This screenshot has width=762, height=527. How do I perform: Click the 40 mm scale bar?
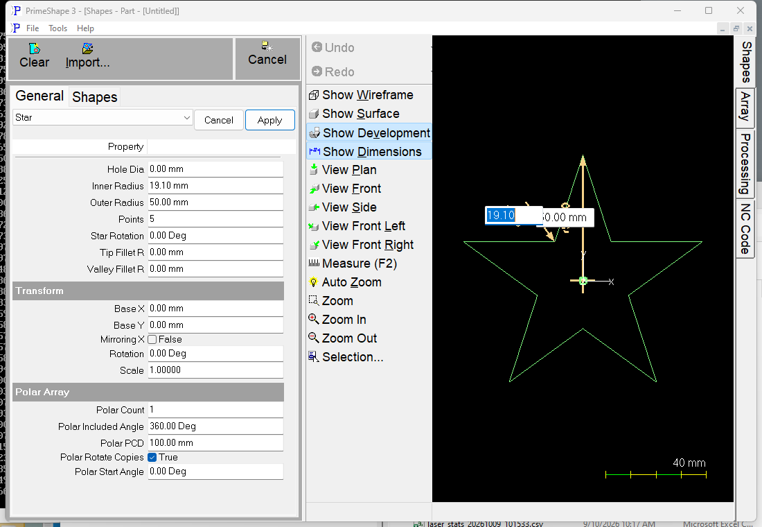pos(655,474)
